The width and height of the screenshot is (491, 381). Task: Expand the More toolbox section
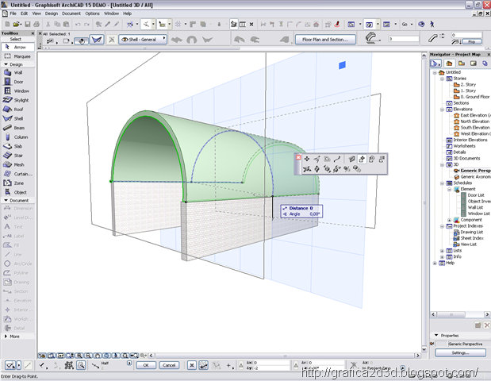[x=6, y=337]
